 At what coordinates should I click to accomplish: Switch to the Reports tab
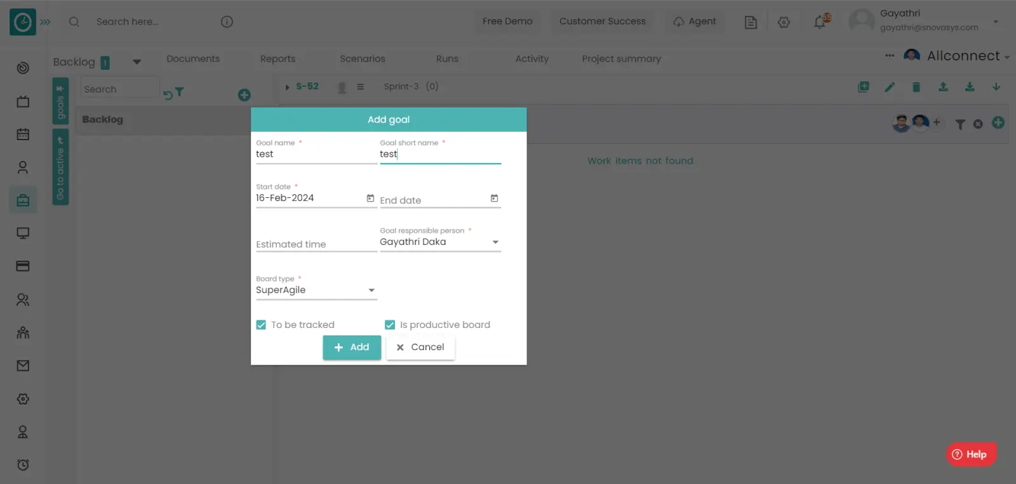click(x=277, y=59)
